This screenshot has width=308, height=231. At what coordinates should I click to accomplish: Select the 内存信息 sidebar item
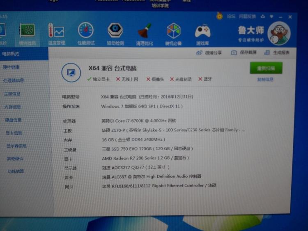[x=13, y=107]
